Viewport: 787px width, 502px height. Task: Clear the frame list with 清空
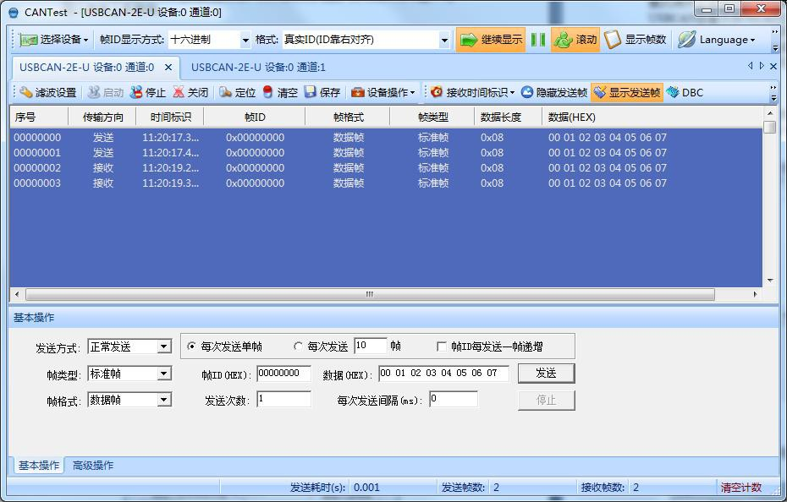tap(268, 92)
